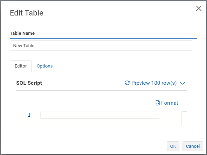Click blank gutter area below line 1
207x155 pixels.
[x=29, y=125]
